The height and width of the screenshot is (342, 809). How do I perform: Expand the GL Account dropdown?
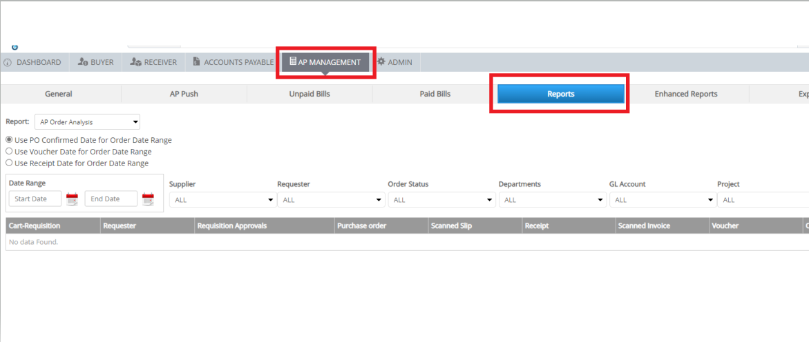(663, 200)
